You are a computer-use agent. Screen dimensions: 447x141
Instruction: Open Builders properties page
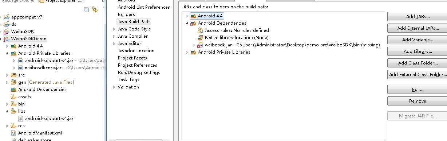(126, 14)
